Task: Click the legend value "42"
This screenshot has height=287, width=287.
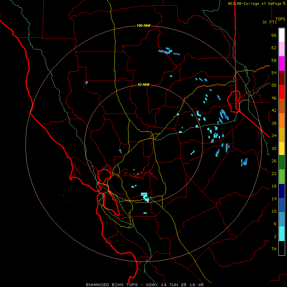Action: pos(274,111)
